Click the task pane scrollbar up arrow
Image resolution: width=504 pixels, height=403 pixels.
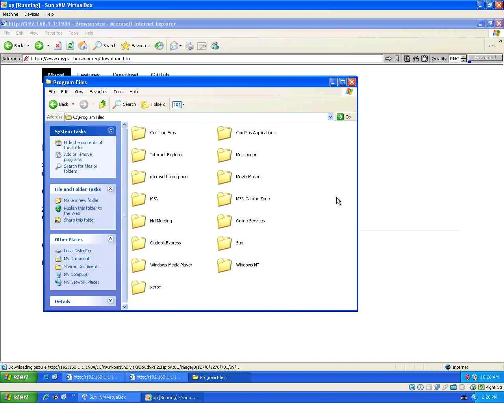pos(124,125)
